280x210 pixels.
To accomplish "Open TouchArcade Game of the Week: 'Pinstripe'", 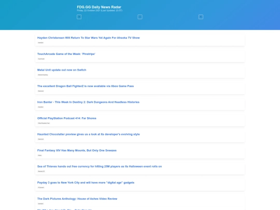I will (x=66, y=54).
